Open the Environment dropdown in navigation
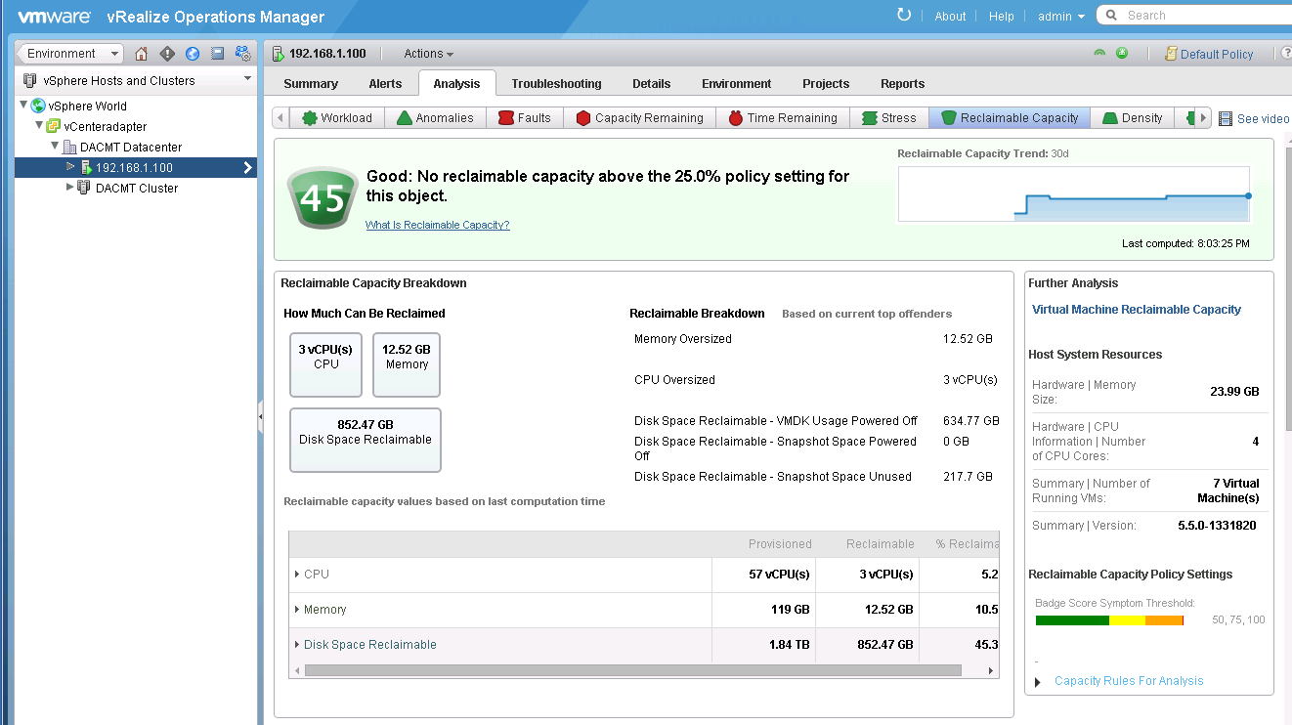The height and width of the screenshot is (725, 1292). tap(70, 54)
